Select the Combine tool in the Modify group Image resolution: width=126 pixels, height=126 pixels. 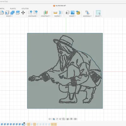click(x=12, y=13)
